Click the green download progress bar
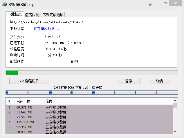 pyautogui.click(x=92, y=73)
